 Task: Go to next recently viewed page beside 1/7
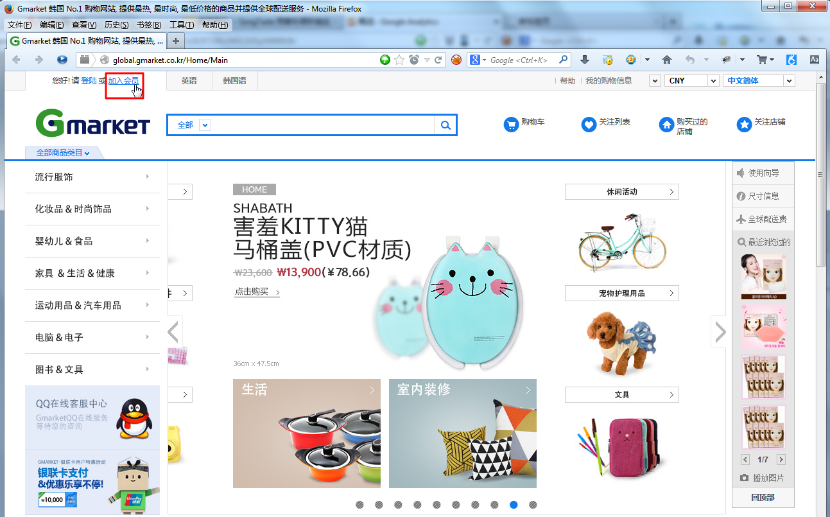[x=781, y=460]
